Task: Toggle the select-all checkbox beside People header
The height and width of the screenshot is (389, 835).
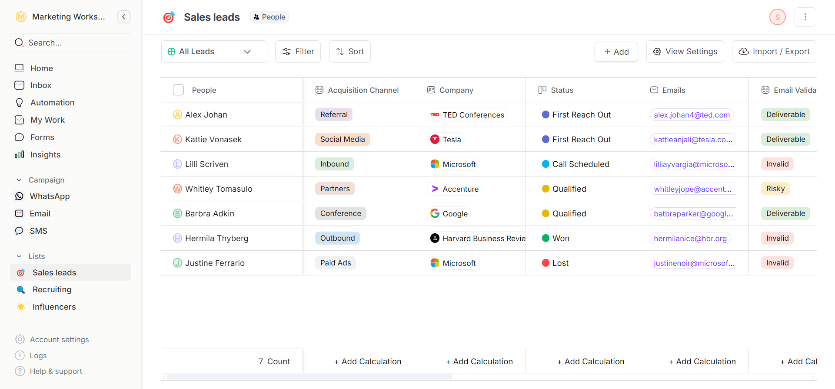Action: tap(178, 90)
